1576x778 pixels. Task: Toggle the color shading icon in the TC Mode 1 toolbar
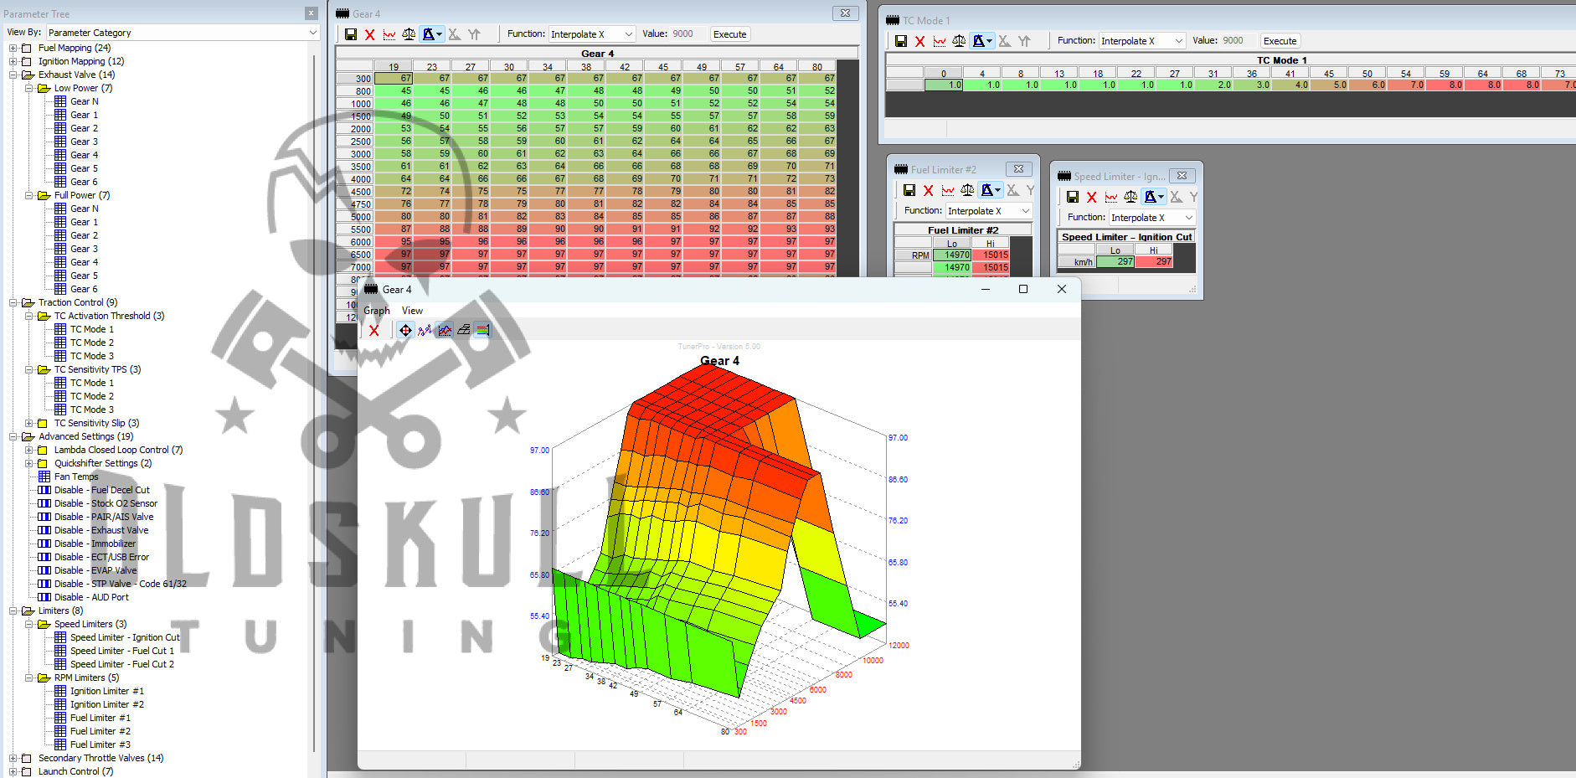tap(982, 41)
